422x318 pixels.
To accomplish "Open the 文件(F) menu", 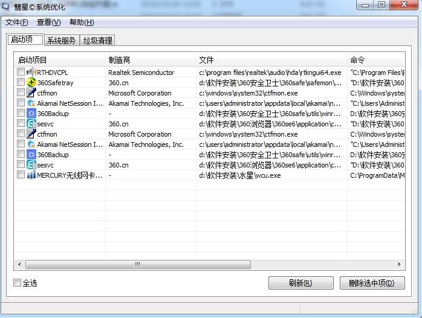I will [x=17, y=22].
